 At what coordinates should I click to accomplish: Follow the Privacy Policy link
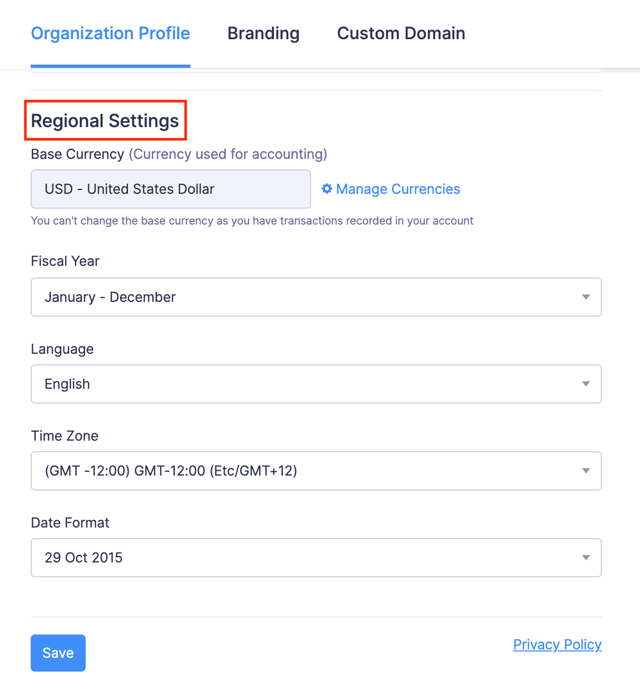557,645
